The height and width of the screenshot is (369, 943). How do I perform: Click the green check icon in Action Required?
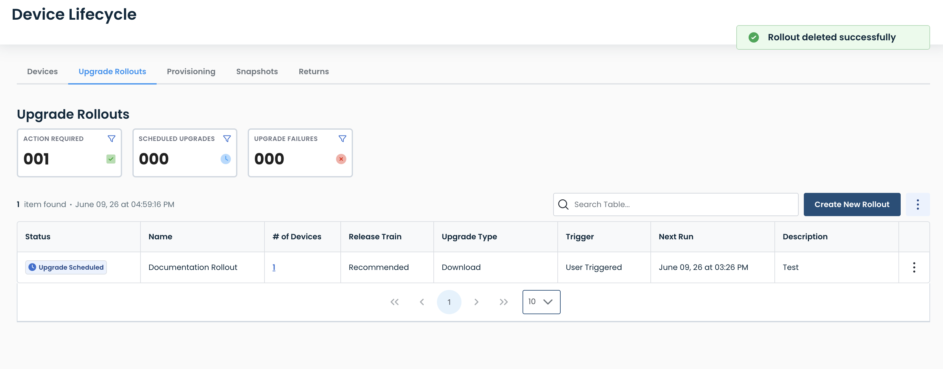111,159
